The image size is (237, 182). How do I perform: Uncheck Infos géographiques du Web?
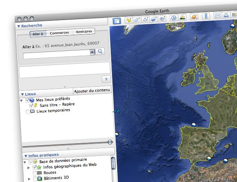click(34, 167)
